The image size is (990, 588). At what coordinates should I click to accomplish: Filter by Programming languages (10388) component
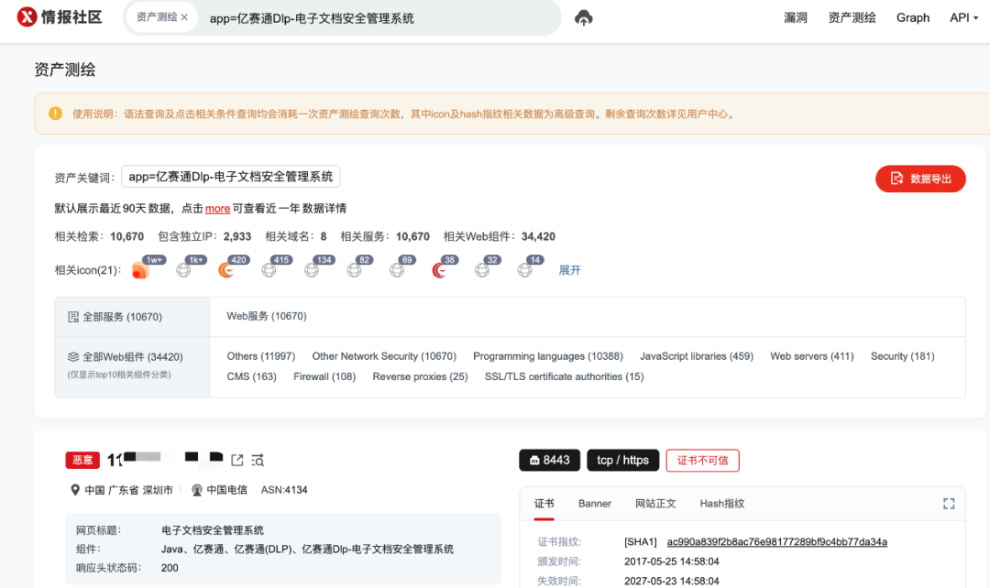[547, 356]
